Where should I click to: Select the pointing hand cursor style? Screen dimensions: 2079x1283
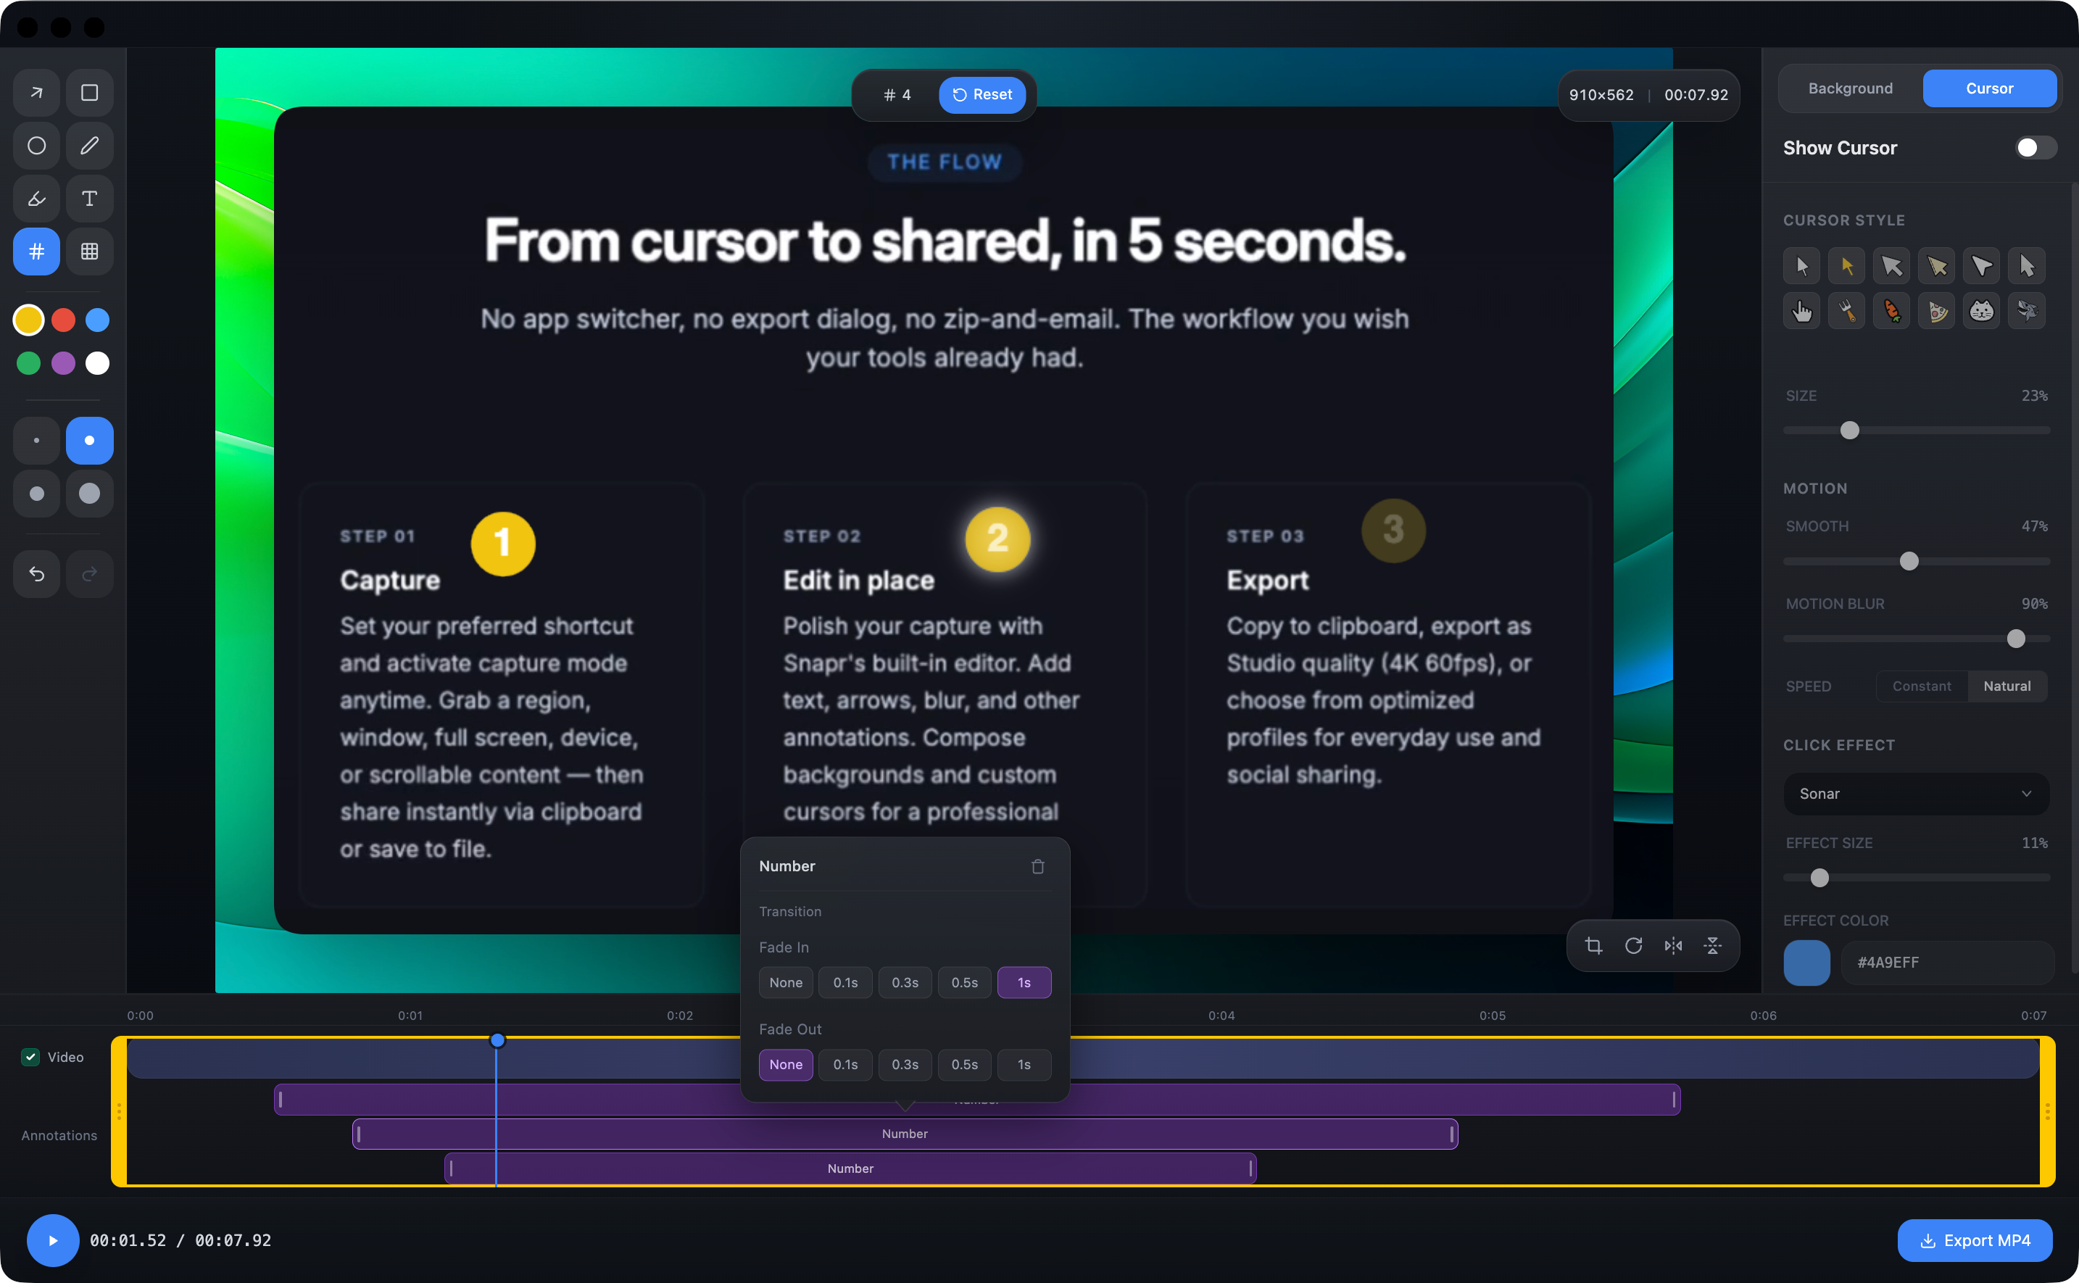click(1801, 312)
